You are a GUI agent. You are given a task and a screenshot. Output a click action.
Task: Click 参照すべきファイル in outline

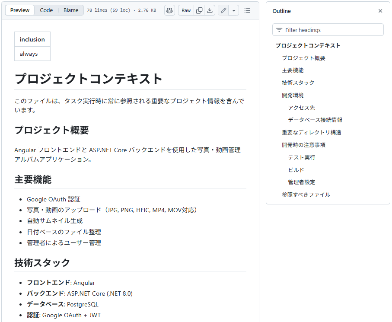click(x=306, y=195)
